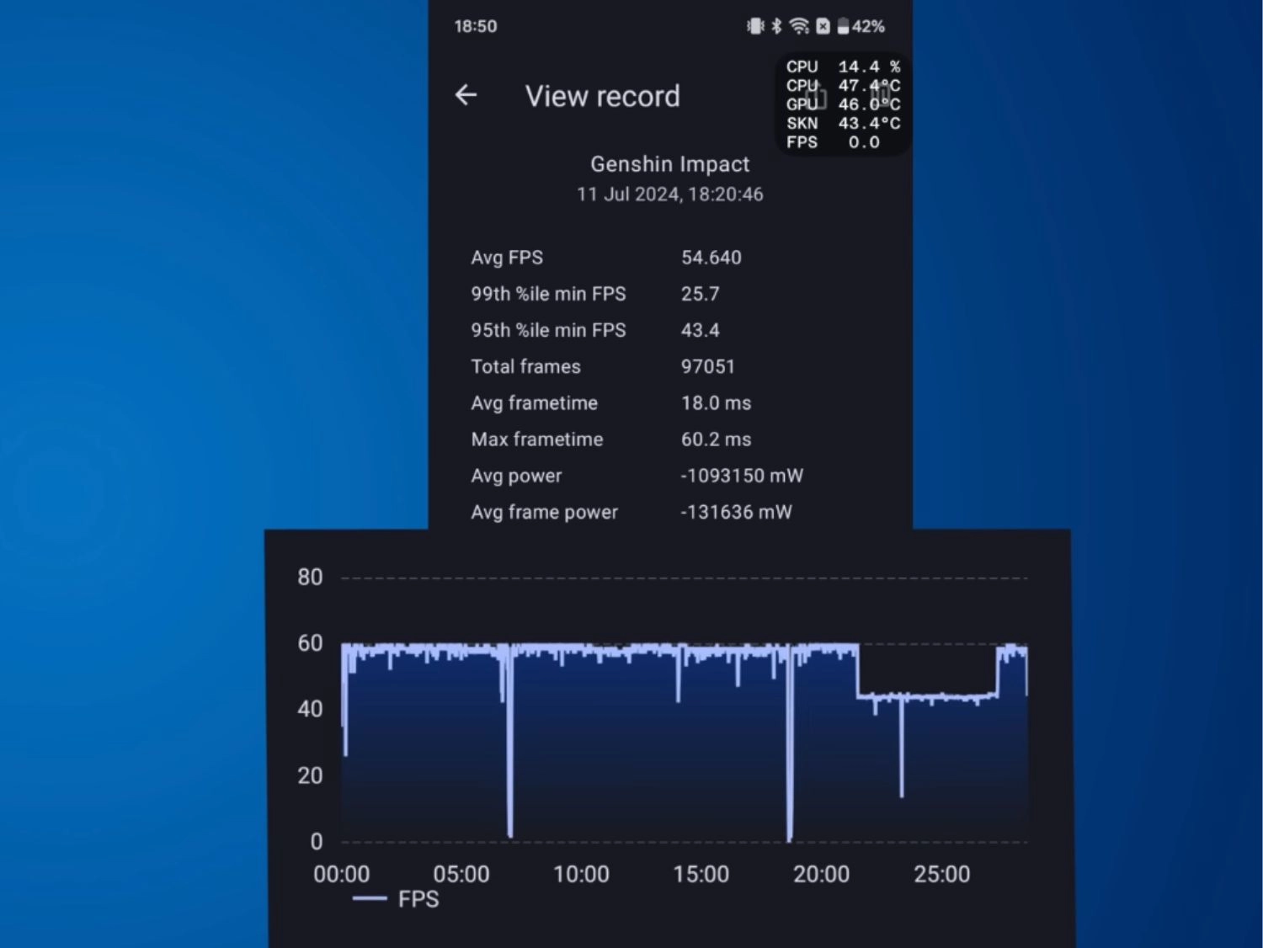Tap the overlay SKN 43.4°C readout
The height and width of the screenshot is (948, 1263).
[843, 123]
